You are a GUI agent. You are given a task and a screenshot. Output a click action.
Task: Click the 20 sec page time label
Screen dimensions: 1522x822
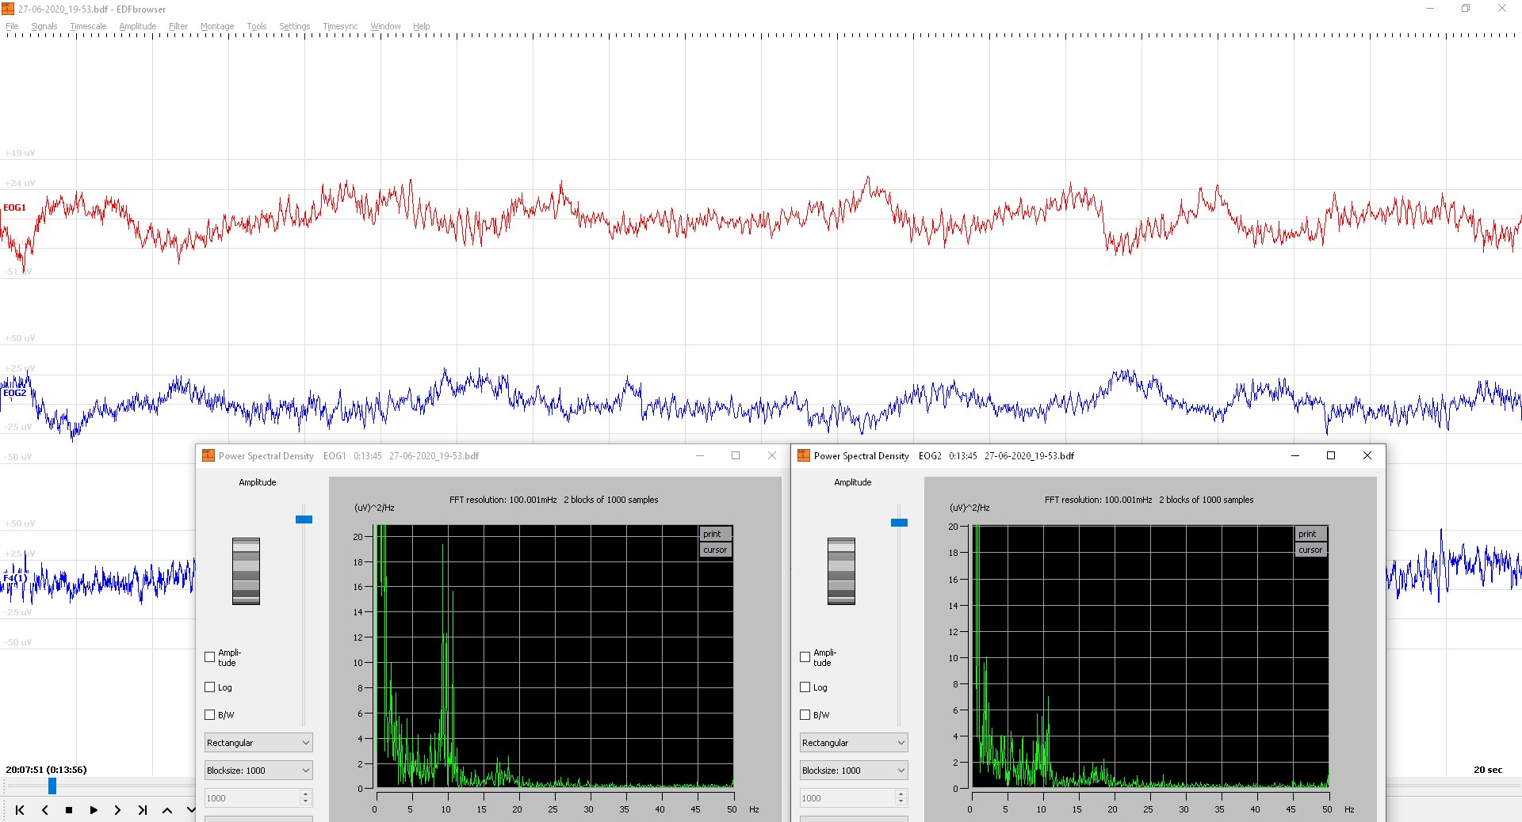pos(1487,770)
